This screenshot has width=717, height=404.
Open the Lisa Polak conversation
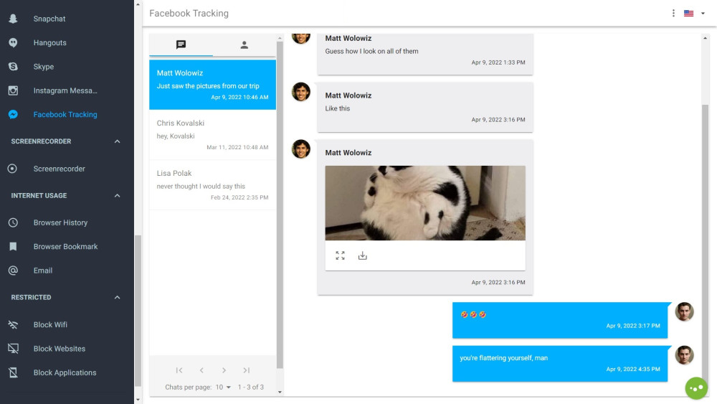(x=212, y=185)
